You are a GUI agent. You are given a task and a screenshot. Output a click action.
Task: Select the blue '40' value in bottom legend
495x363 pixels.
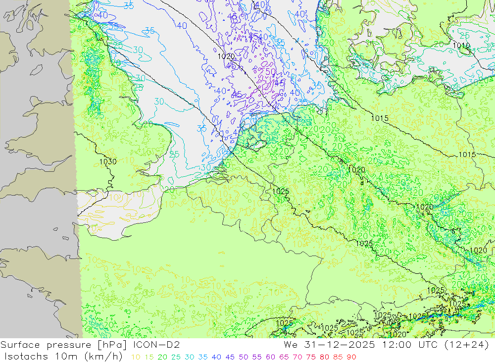click(x=217, y=357)
